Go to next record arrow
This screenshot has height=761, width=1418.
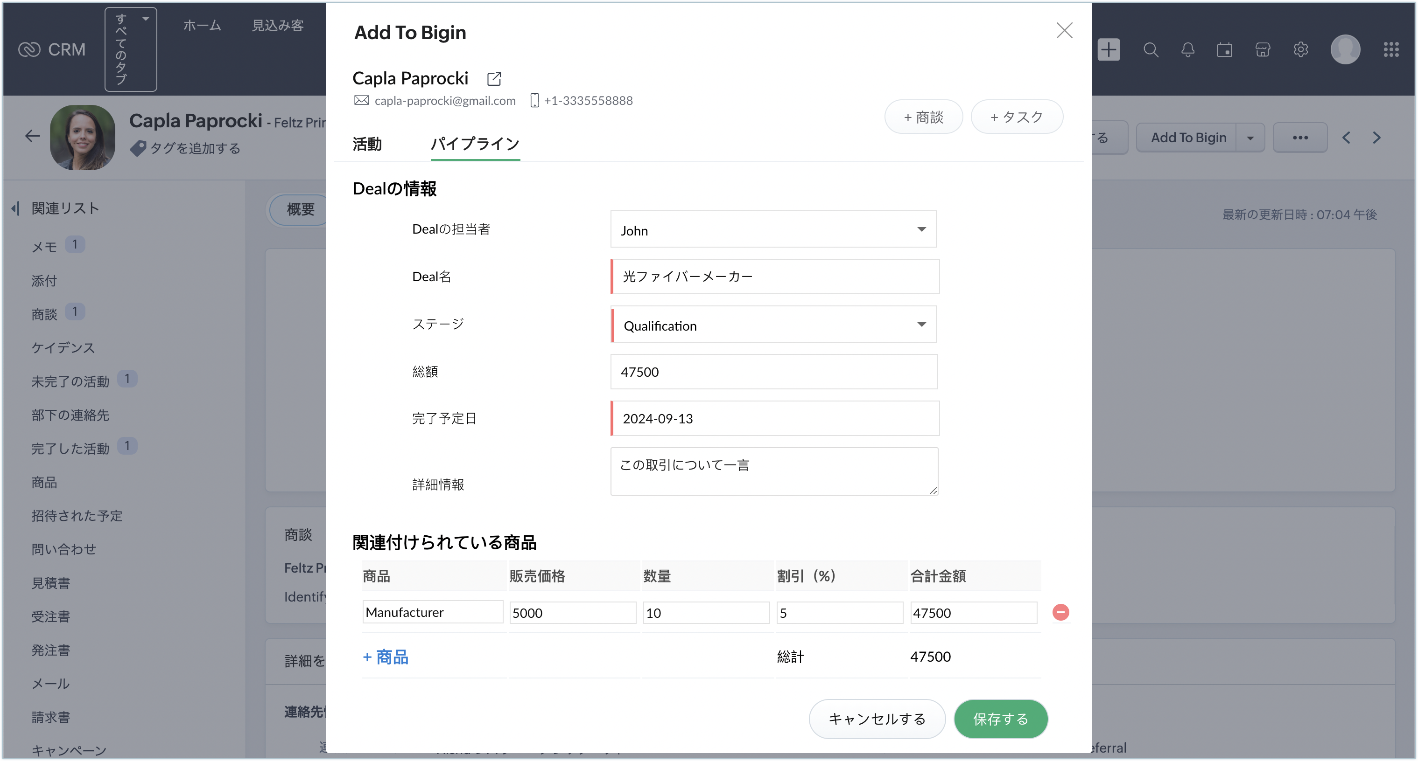click(1377, 138)
